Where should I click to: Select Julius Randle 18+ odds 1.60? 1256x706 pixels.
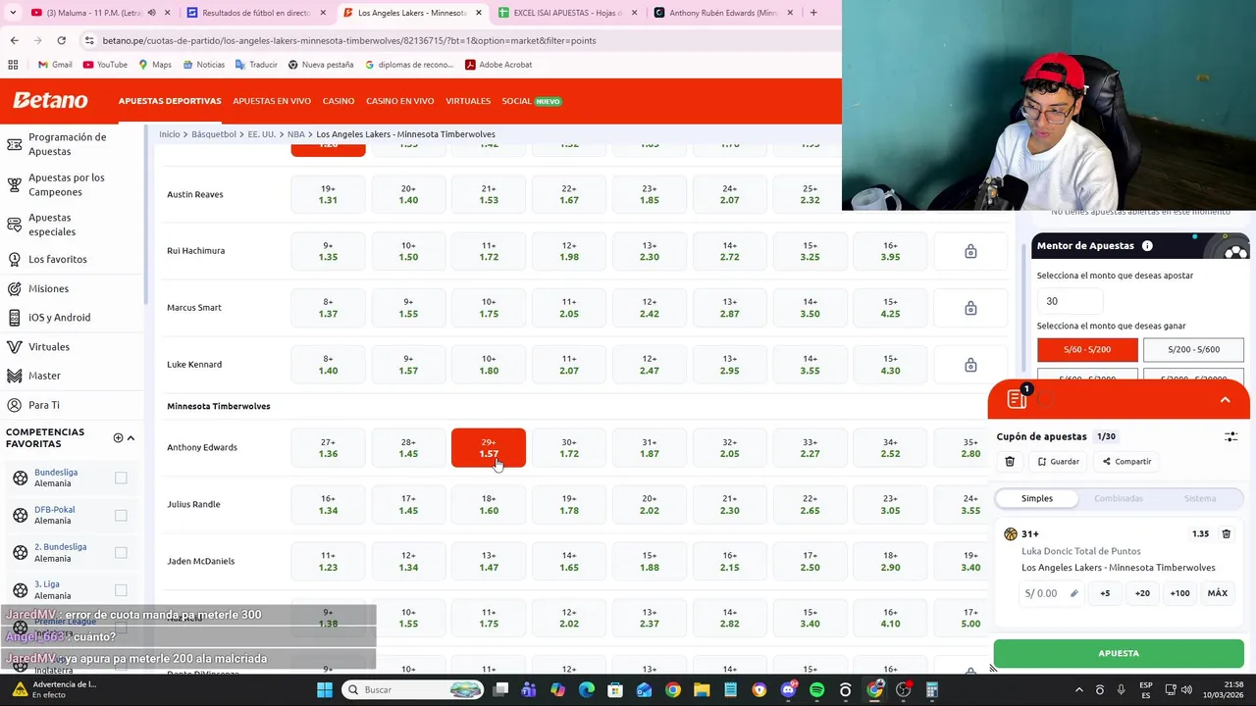489,505
